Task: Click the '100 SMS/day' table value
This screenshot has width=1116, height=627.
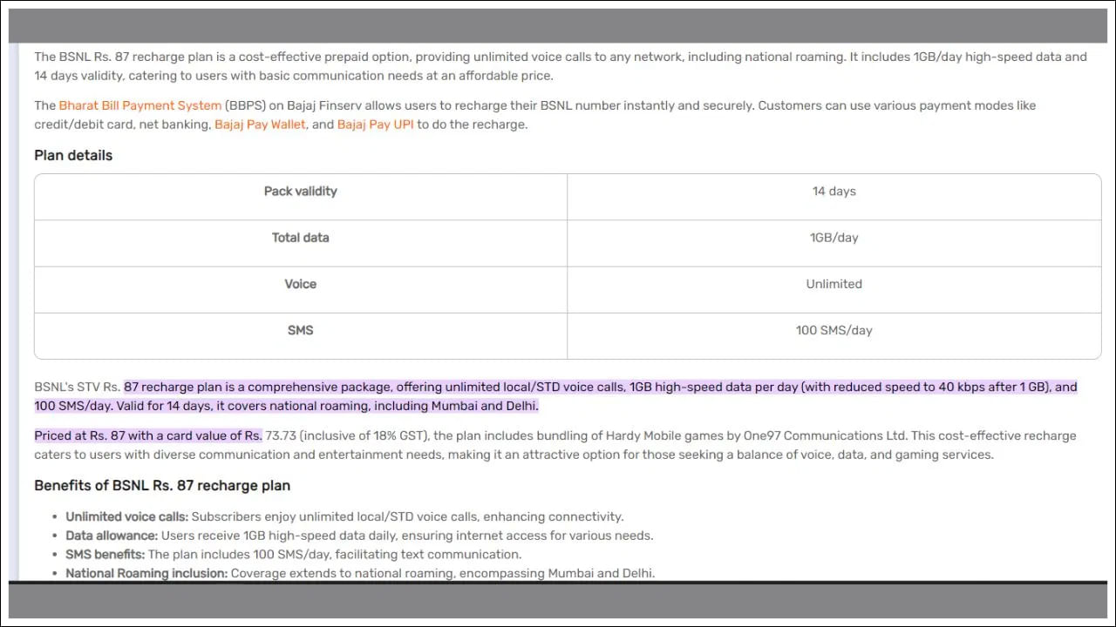Action: tap(834, 330)
